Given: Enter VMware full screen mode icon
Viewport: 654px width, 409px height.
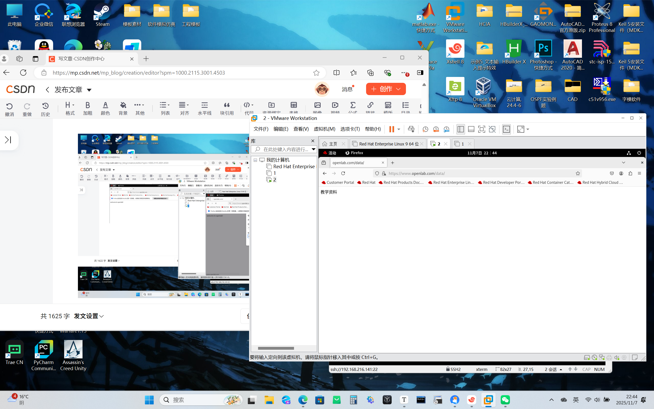Looking at the screenshot, I should pos(481,129).
